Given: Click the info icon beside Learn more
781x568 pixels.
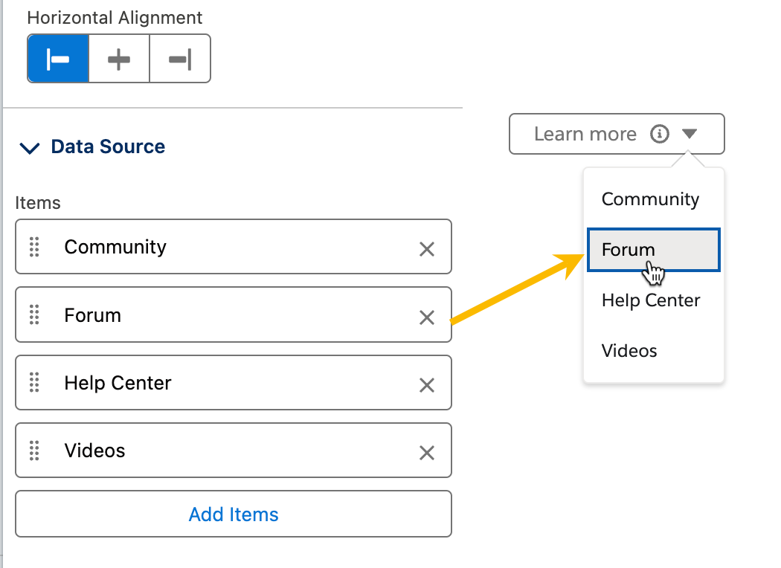Looking at the screenshot, I should pyautogui.click(x=660, y=134).
